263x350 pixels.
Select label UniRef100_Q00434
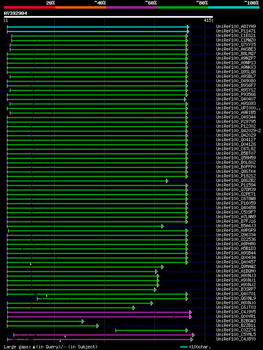pyautogui.click(x=236, y=257)
